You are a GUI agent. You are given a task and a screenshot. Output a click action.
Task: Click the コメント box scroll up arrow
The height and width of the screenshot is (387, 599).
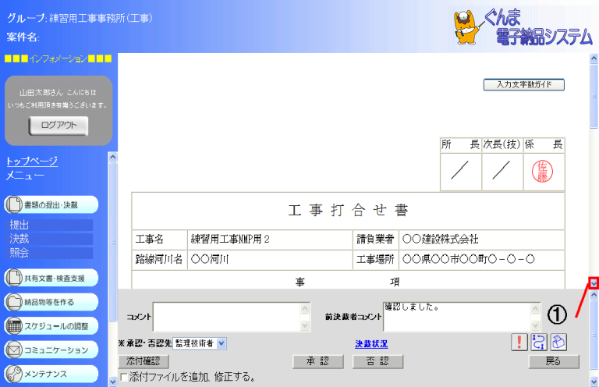coord(305,308)
